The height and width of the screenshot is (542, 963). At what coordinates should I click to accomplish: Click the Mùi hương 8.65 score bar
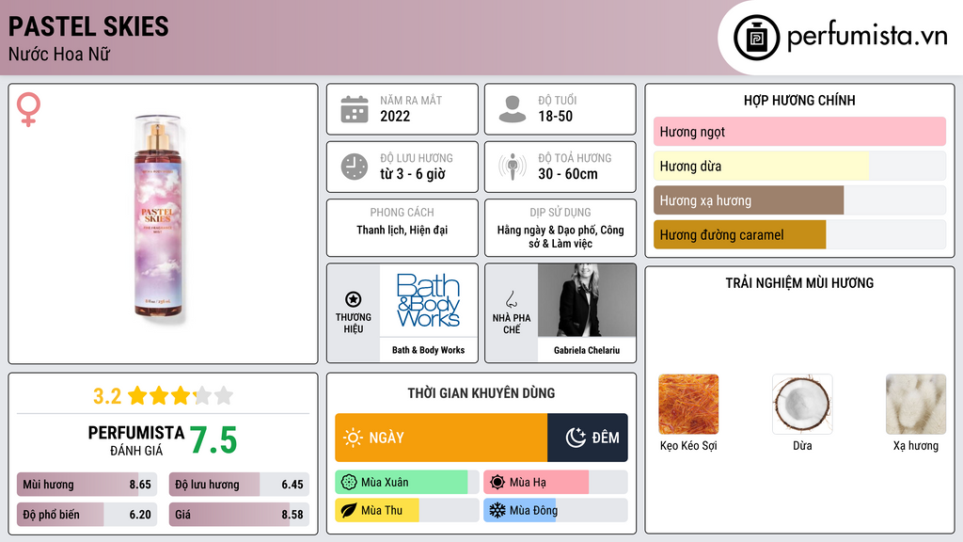point(87,485)
